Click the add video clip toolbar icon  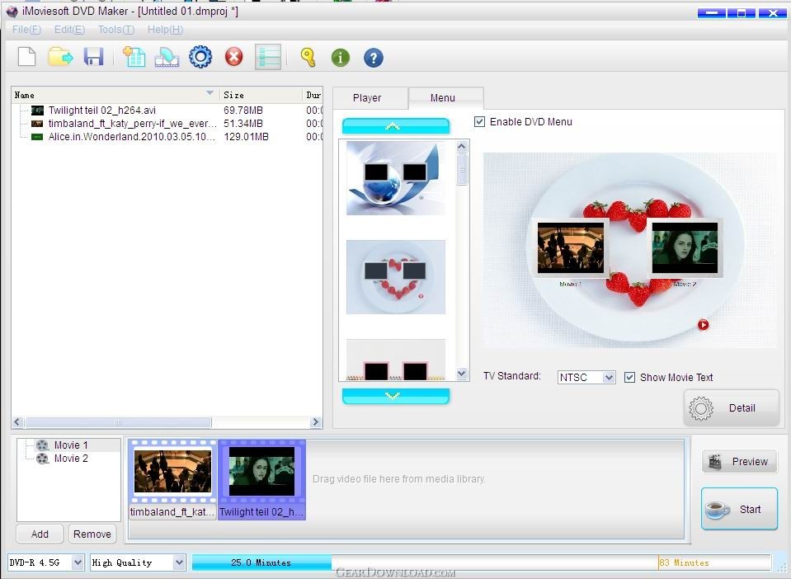click(167, 57)
